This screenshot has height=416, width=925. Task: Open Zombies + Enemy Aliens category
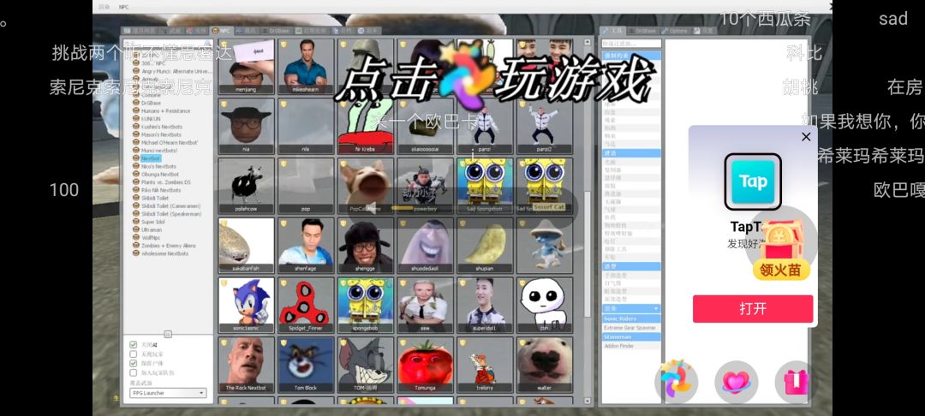(x=168, y=245)
